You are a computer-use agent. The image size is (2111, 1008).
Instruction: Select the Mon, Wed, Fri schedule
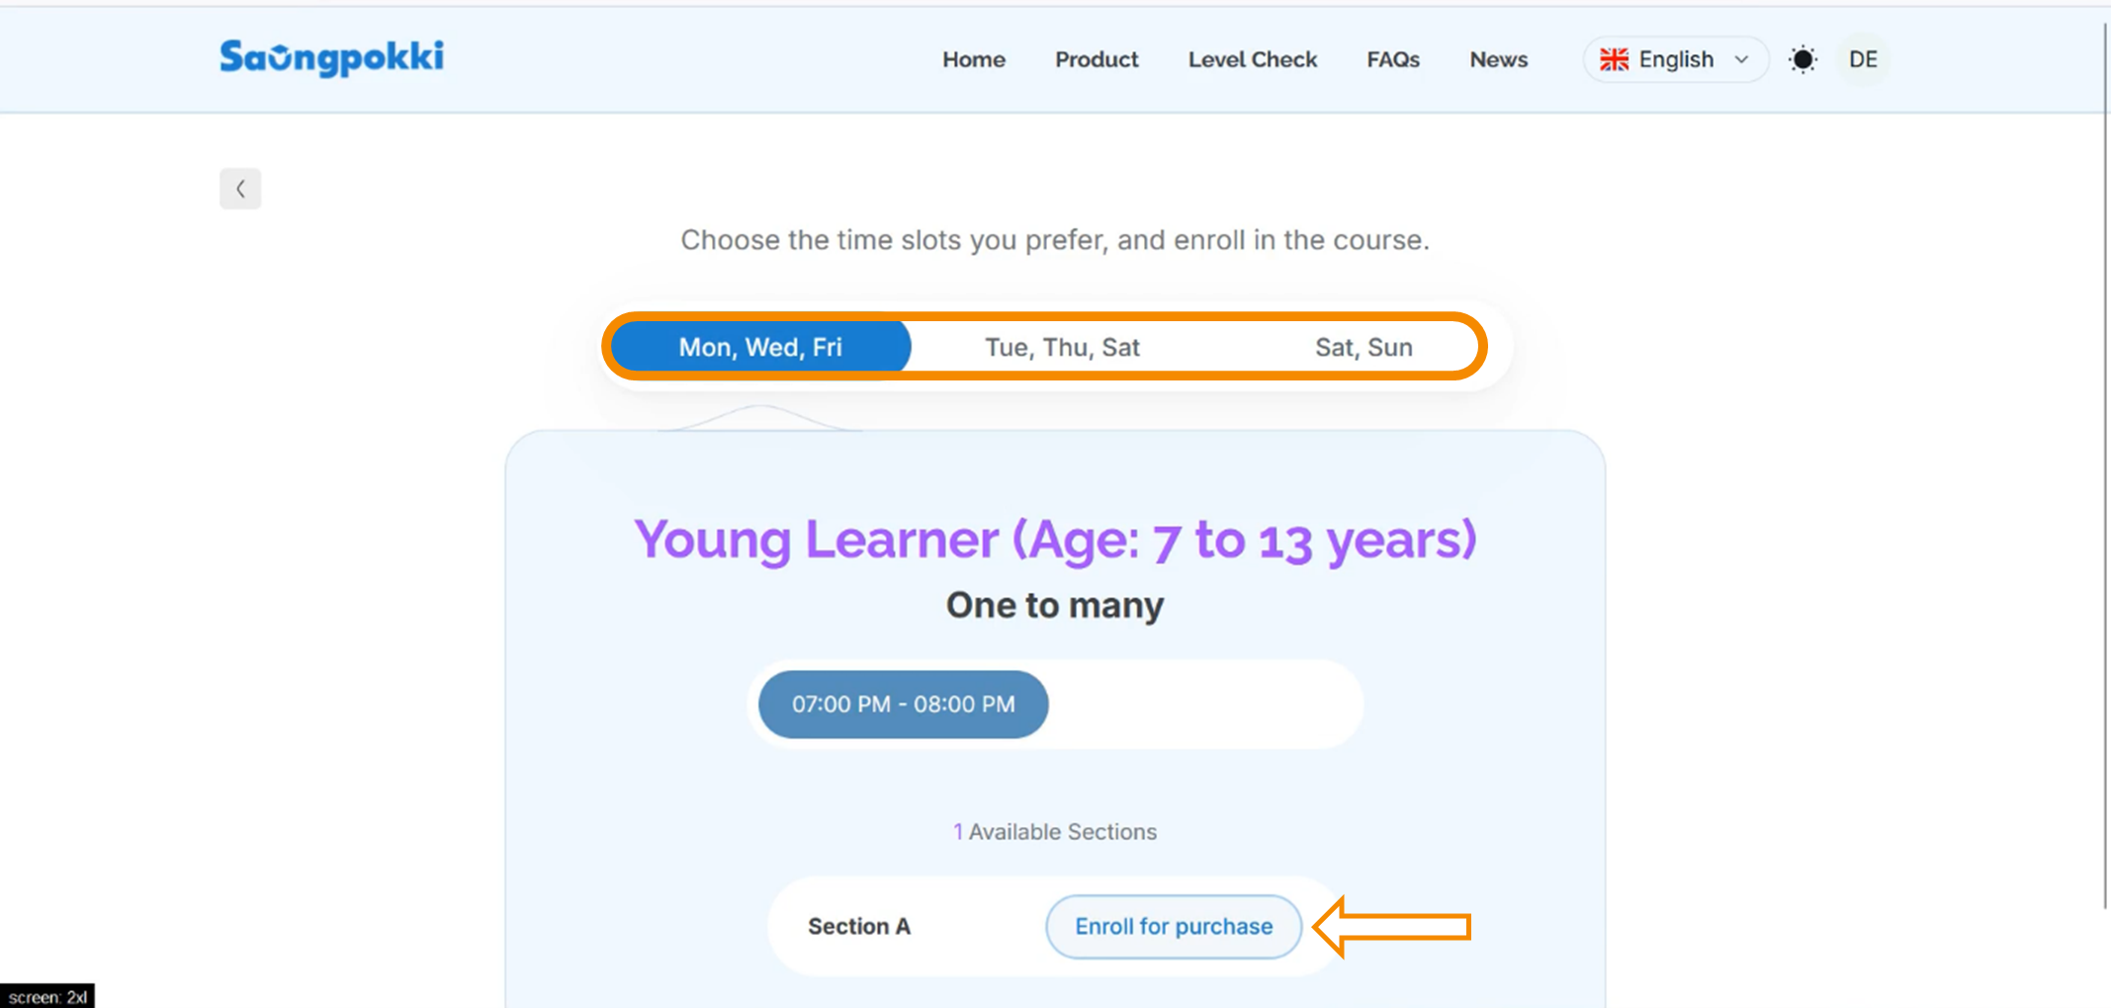pyautogui.click(x=760, y=347)
